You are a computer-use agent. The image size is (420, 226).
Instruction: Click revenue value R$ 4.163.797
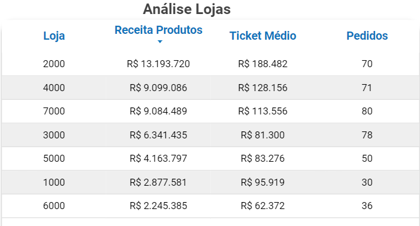click(158, 158)
